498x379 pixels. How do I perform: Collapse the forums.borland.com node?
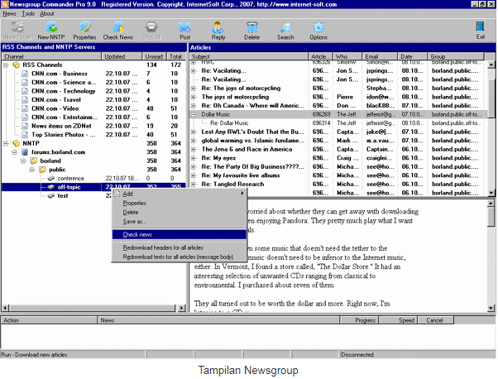pyautogui.click(x=14, y=152)
